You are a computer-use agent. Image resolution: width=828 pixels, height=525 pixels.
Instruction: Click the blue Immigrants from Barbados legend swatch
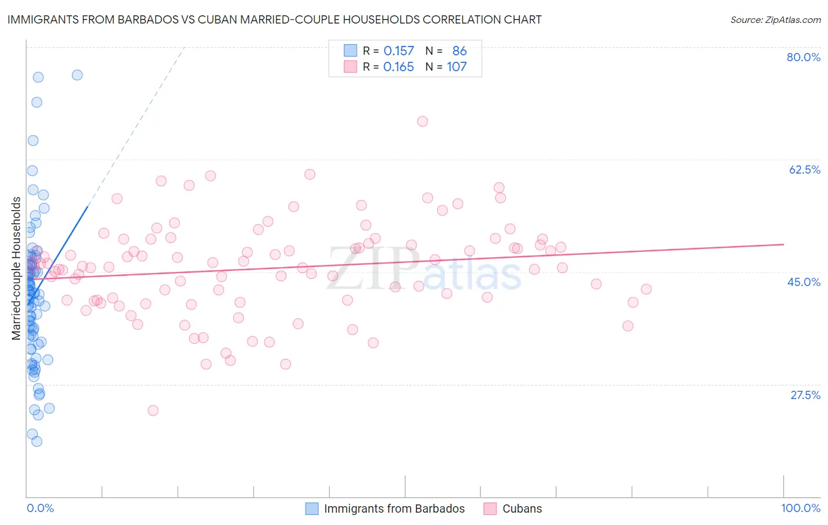[x=312, y=509]
